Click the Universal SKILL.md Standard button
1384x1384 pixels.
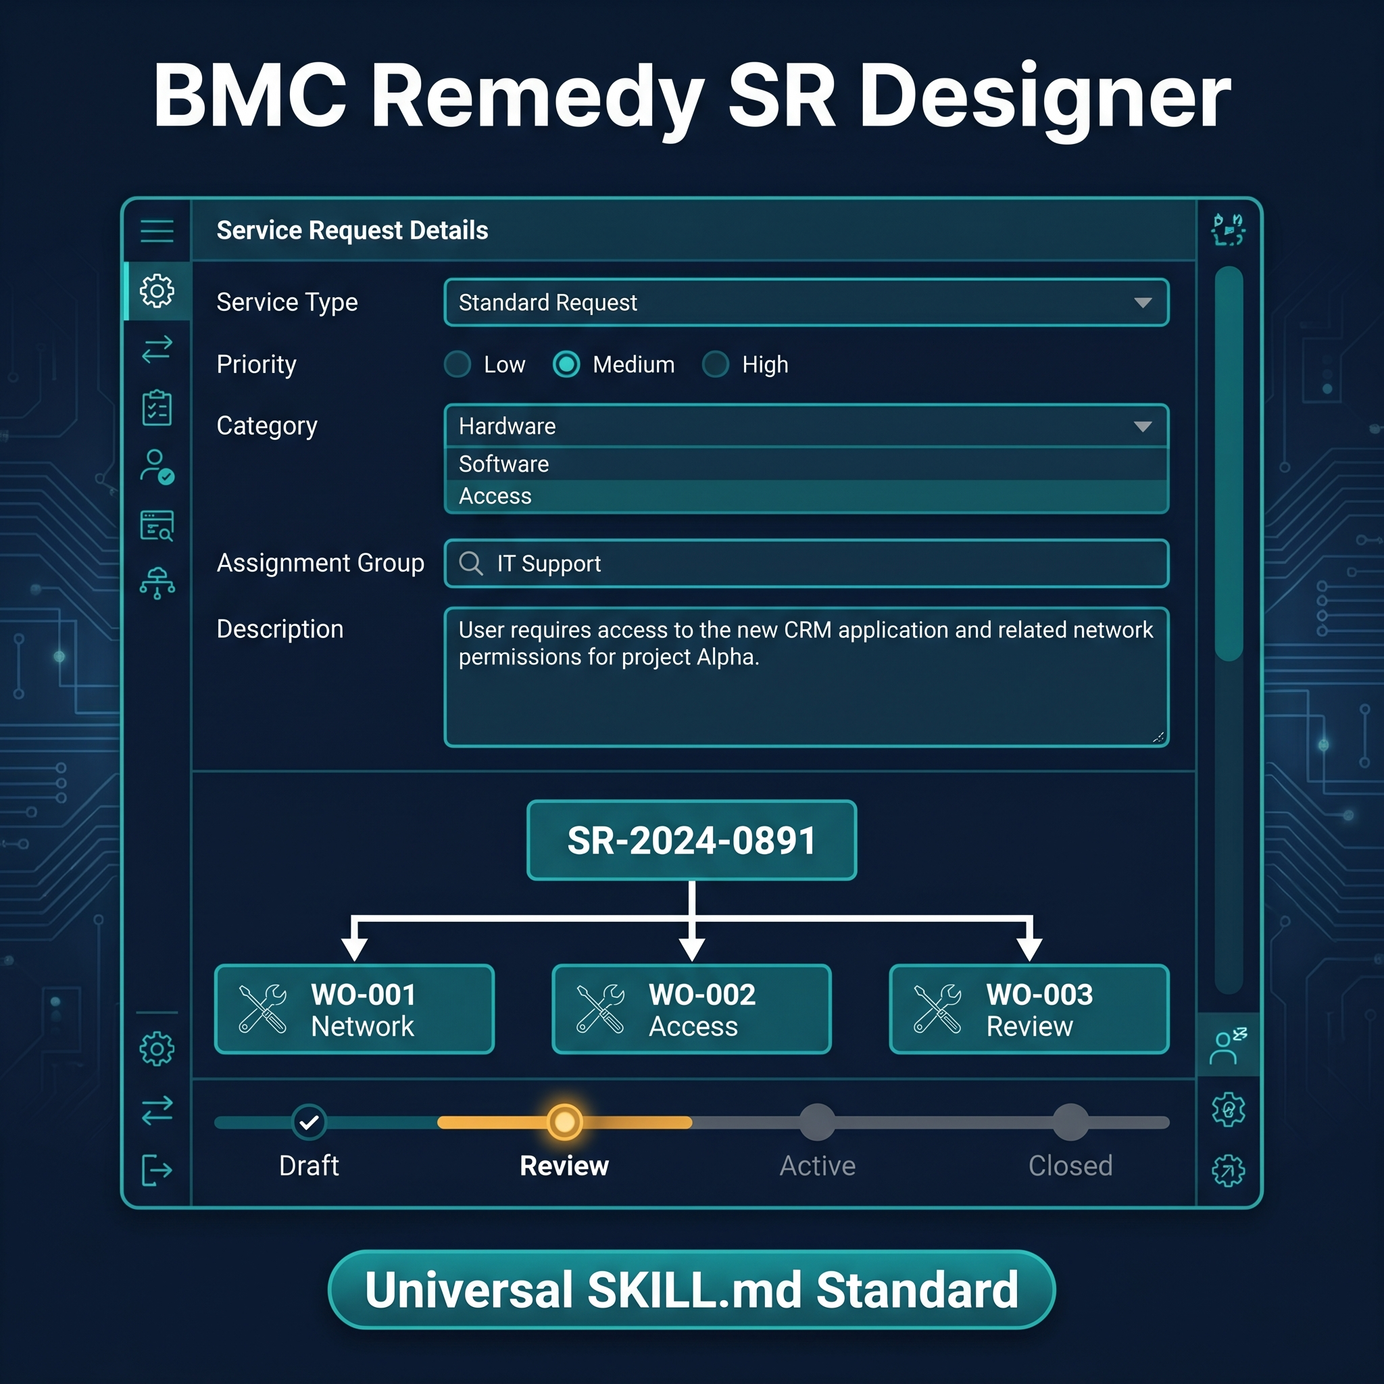tap(691, 1289)
